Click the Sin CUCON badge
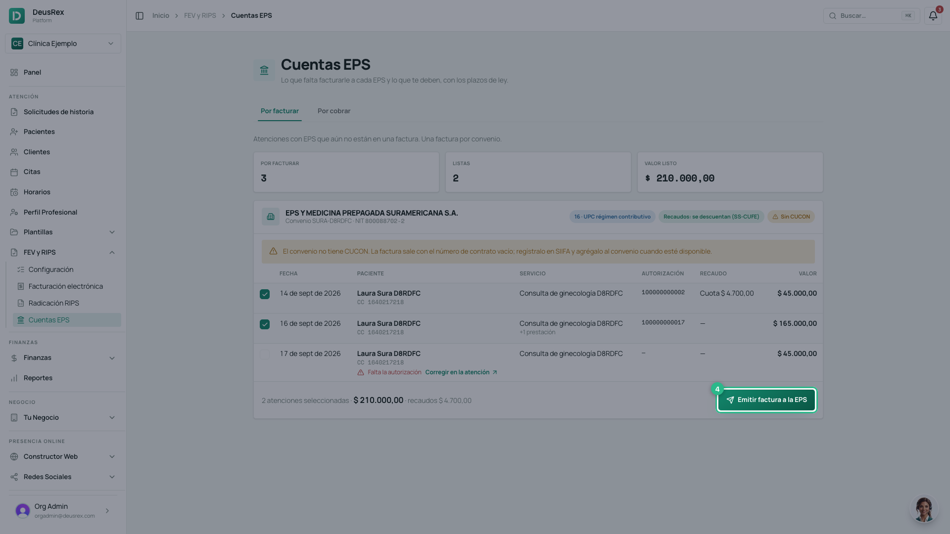 pos(791,217)
